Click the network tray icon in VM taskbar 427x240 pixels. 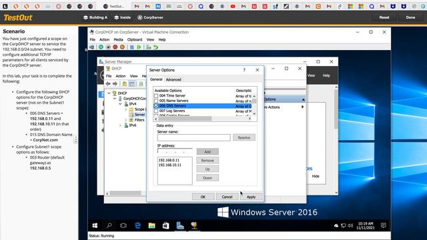[x=344, y=225]
